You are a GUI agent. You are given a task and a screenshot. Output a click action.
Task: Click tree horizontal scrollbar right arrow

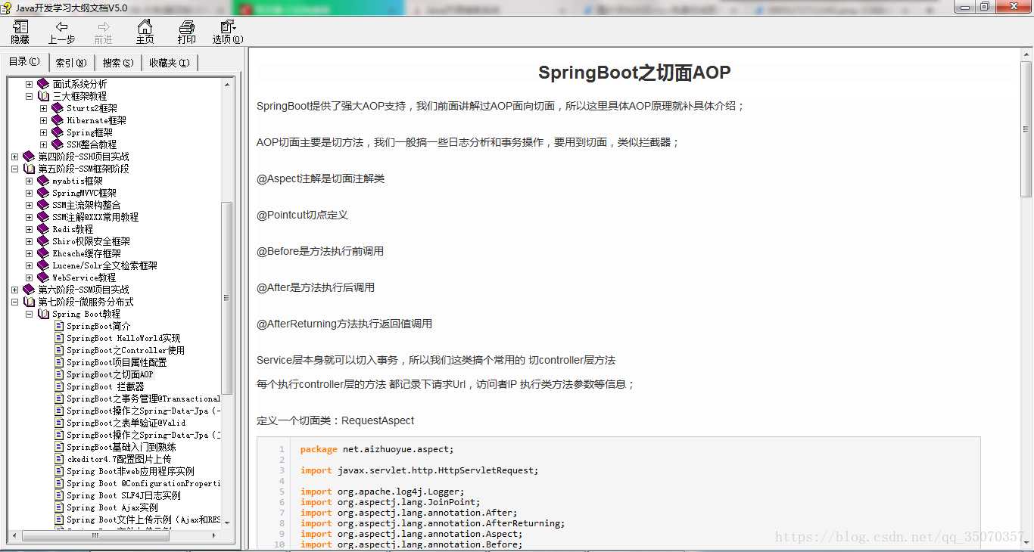tap(215, 535)
